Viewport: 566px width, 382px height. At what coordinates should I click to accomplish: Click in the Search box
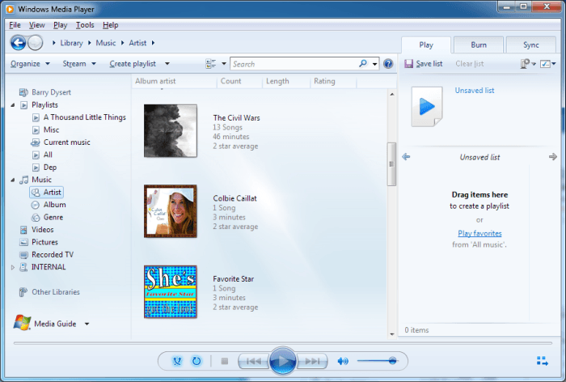[294, 64]
